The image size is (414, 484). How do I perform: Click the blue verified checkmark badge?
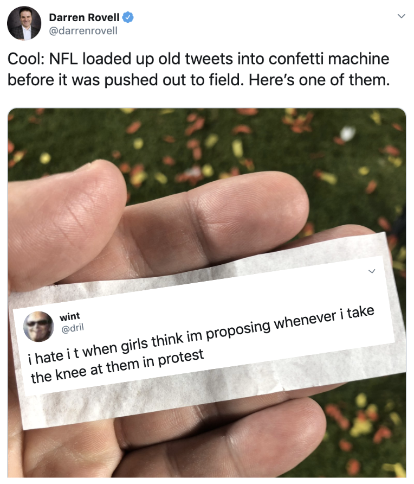(128, 17)
